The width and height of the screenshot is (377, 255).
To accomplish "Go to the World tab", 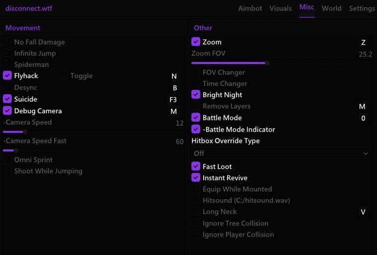I will coord(332,8).
